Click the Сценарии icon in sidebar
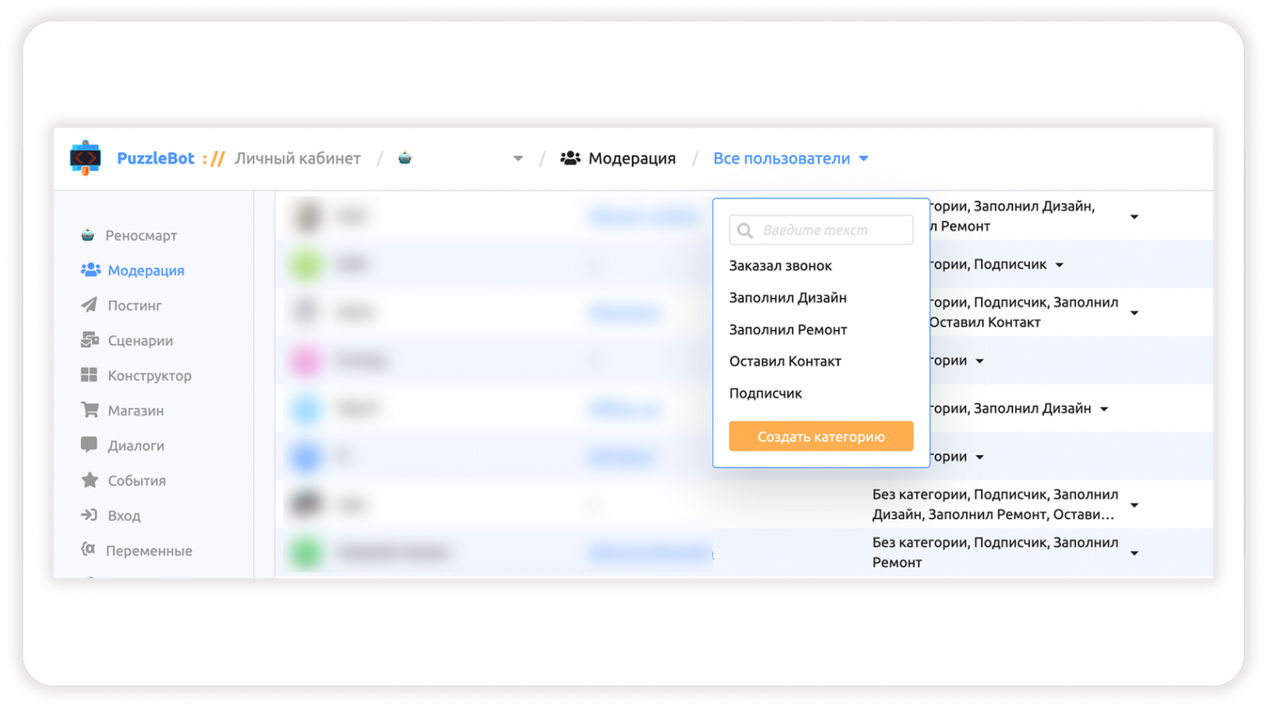 click(89, 340)
